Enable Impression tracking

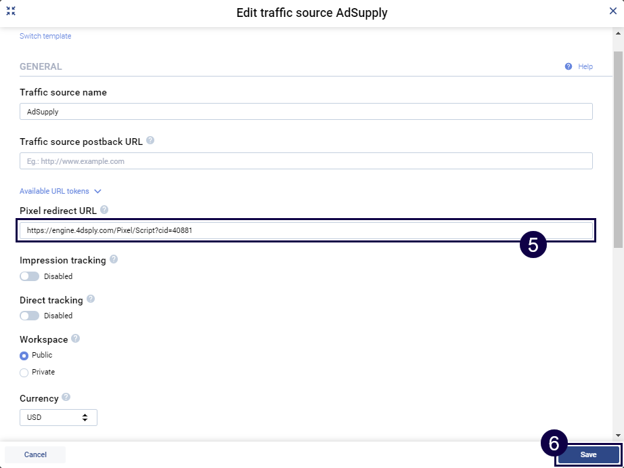pos(30,276)
